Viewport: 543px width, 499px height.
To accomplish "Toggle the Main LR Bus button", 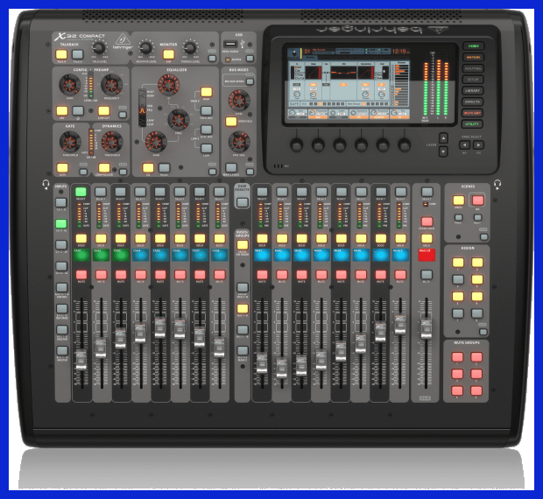I will click(231, 168).
